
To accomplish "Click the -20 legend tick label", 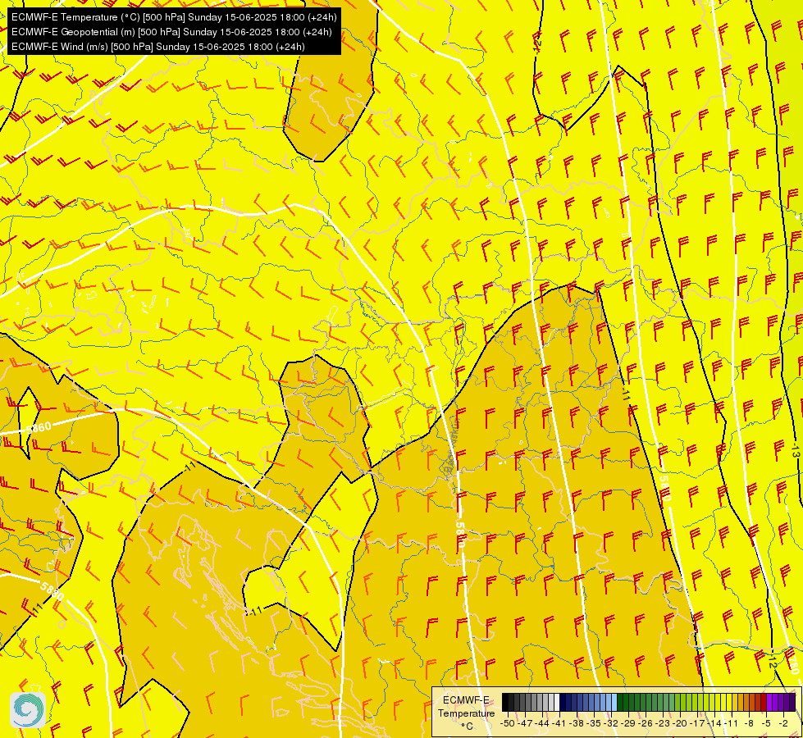I will tap(680, 723).
